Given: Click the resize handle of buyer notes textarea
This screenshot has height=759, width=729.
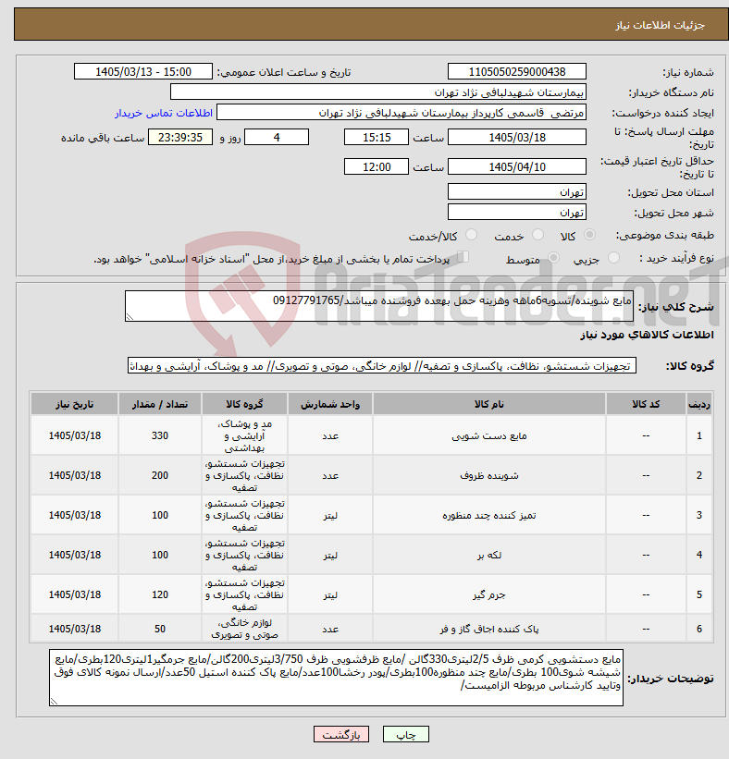Looking at the screenshot, I should point(54,702).
